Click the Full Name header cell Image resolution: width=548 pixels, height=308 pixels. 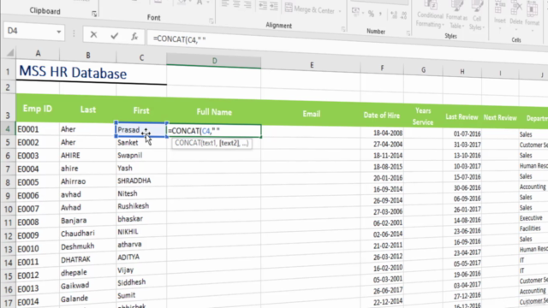coord(214,112)
